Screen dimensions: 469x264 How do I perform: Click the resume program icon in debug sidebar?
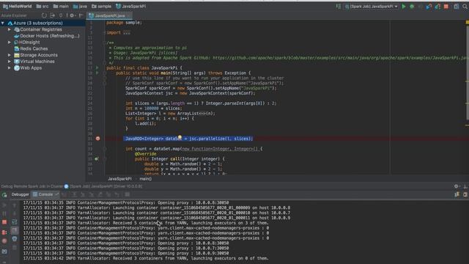pos(4,205)
